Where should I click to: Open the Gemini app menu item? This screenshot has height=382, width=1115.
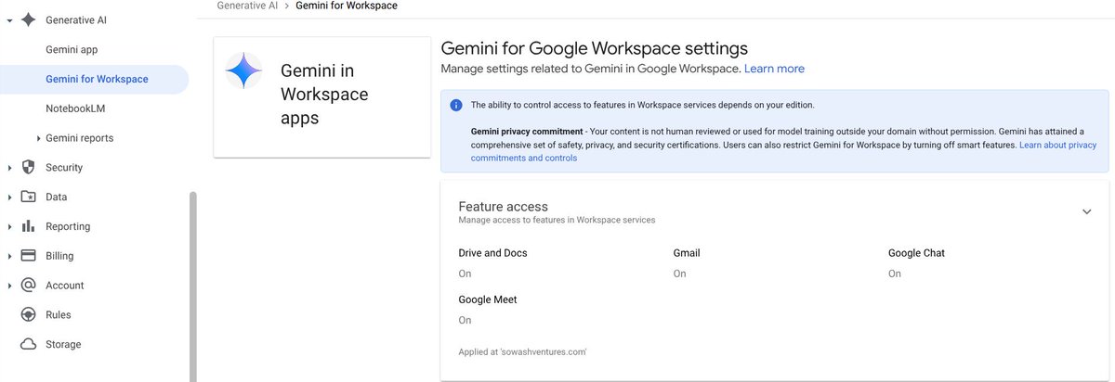pos(72,50)
